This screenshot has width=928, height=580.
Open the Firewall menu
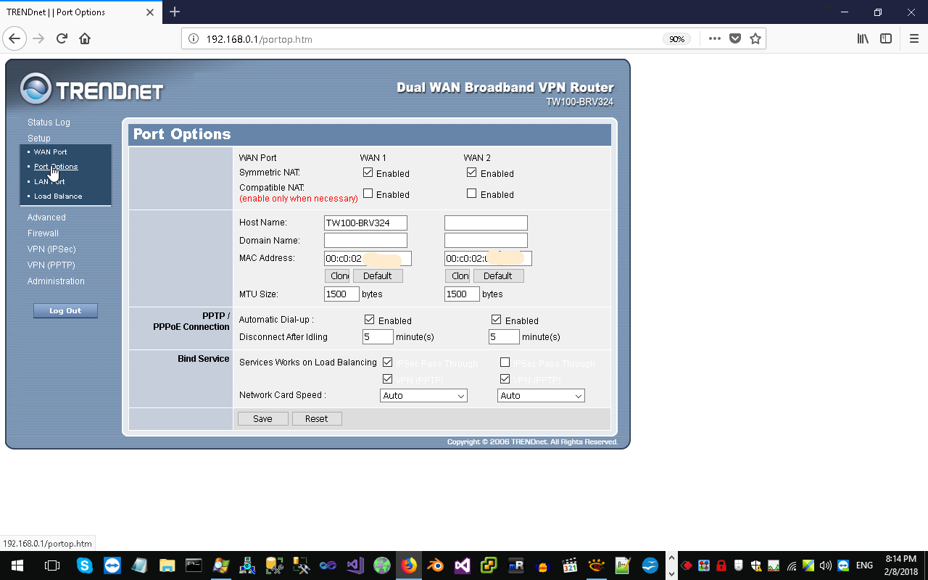[43, 233]
